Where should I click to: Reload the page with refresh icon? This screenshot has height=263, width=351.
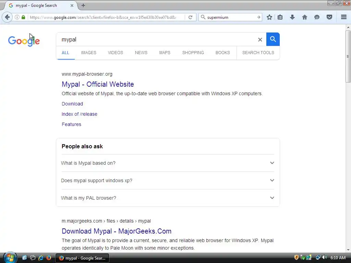(190, 17)
